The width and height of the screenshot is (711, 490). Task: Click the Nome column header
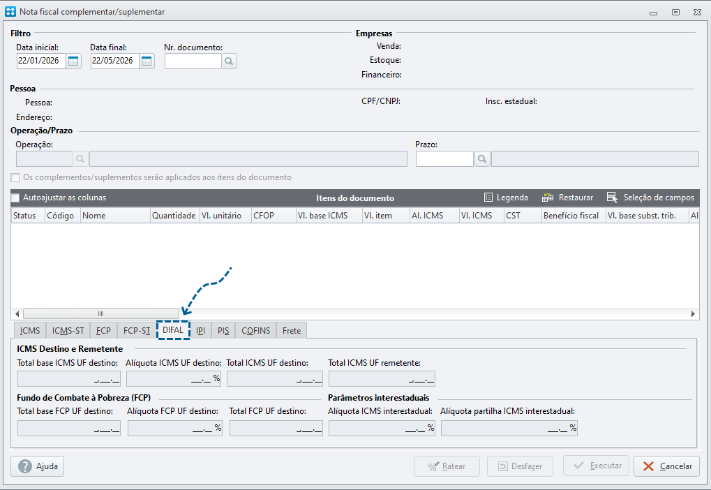[x=115, y=216]
